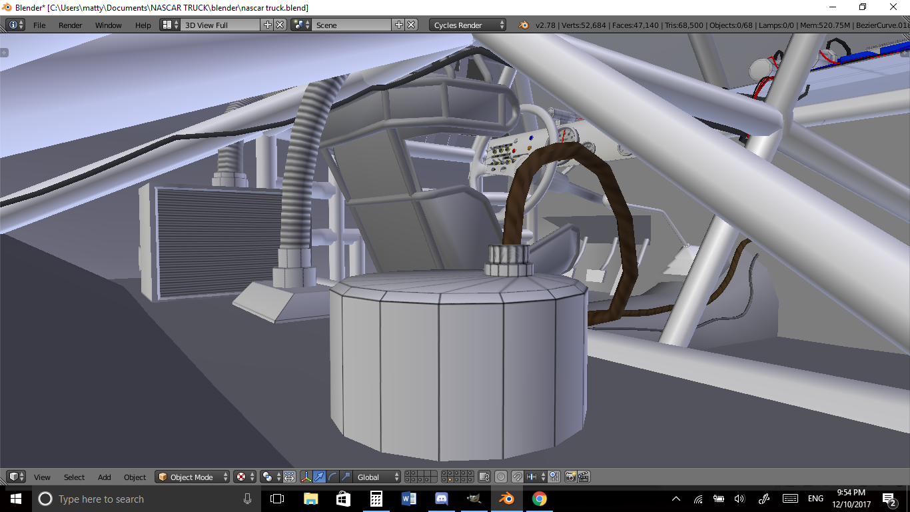
Task: Click the translate manipulator arrow icon
Action: [x=319, y=477]
